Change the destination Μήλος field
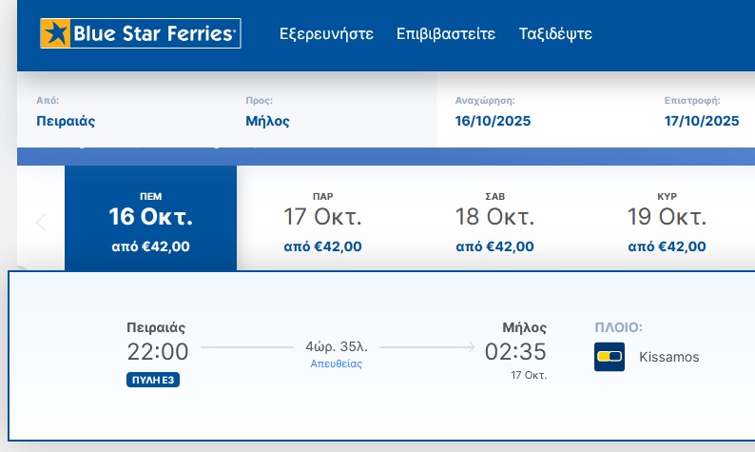The image size is (755, 452). click(267, 121)
